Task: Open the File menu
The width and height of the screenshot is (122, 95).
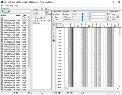Action: coord(2,6)
